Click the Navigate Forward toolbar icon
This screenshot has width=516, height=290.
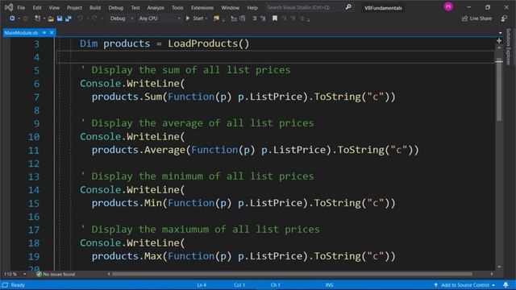pos(26,19)
